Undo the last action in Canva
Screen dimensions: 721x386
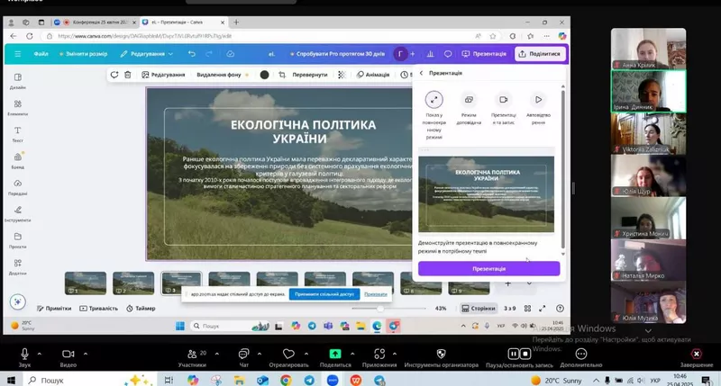click(192, 54)
